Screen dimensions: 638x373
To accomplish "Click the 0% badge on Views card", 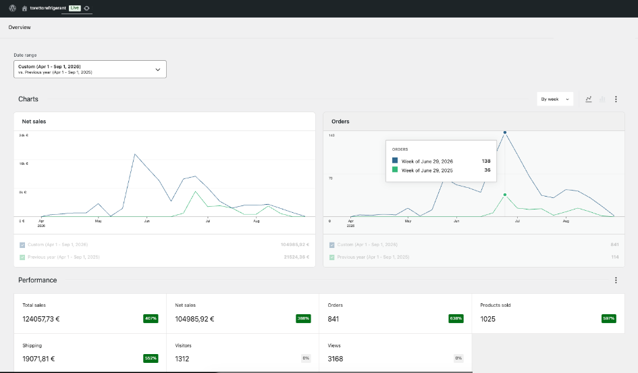I will [458, 358].
